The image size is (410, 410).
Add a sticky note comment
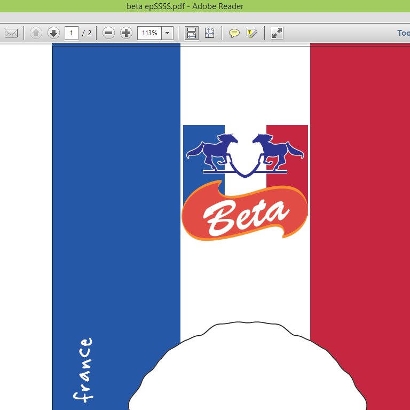234,33
